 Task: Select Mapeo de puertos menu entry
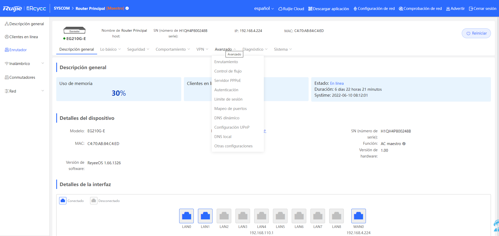tap(230, 108)
